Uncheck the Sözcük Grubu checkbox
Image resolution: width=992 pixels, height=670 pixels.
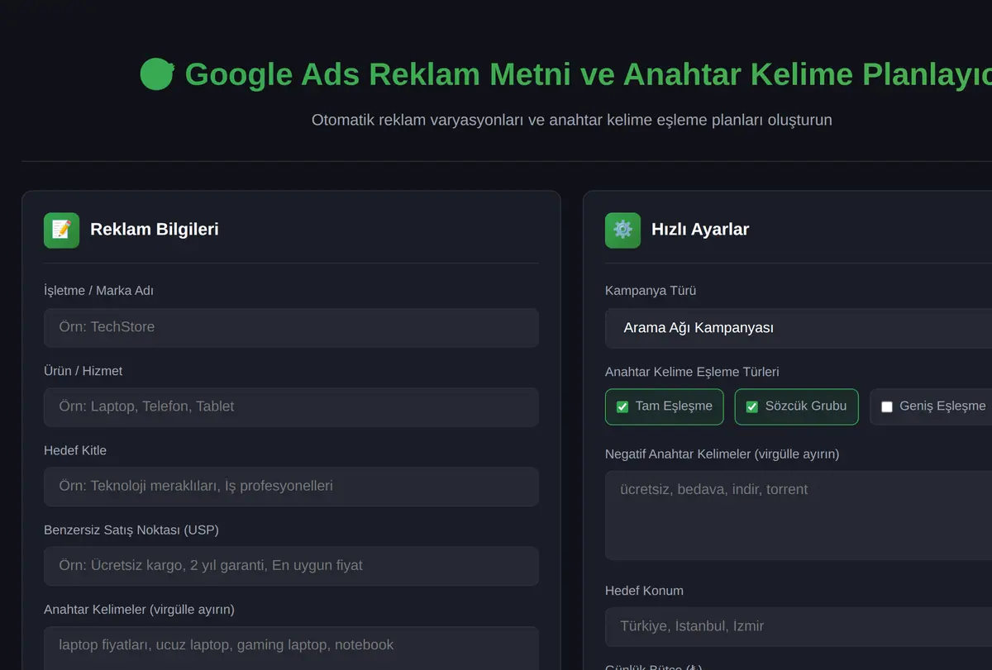click(752, 406)
